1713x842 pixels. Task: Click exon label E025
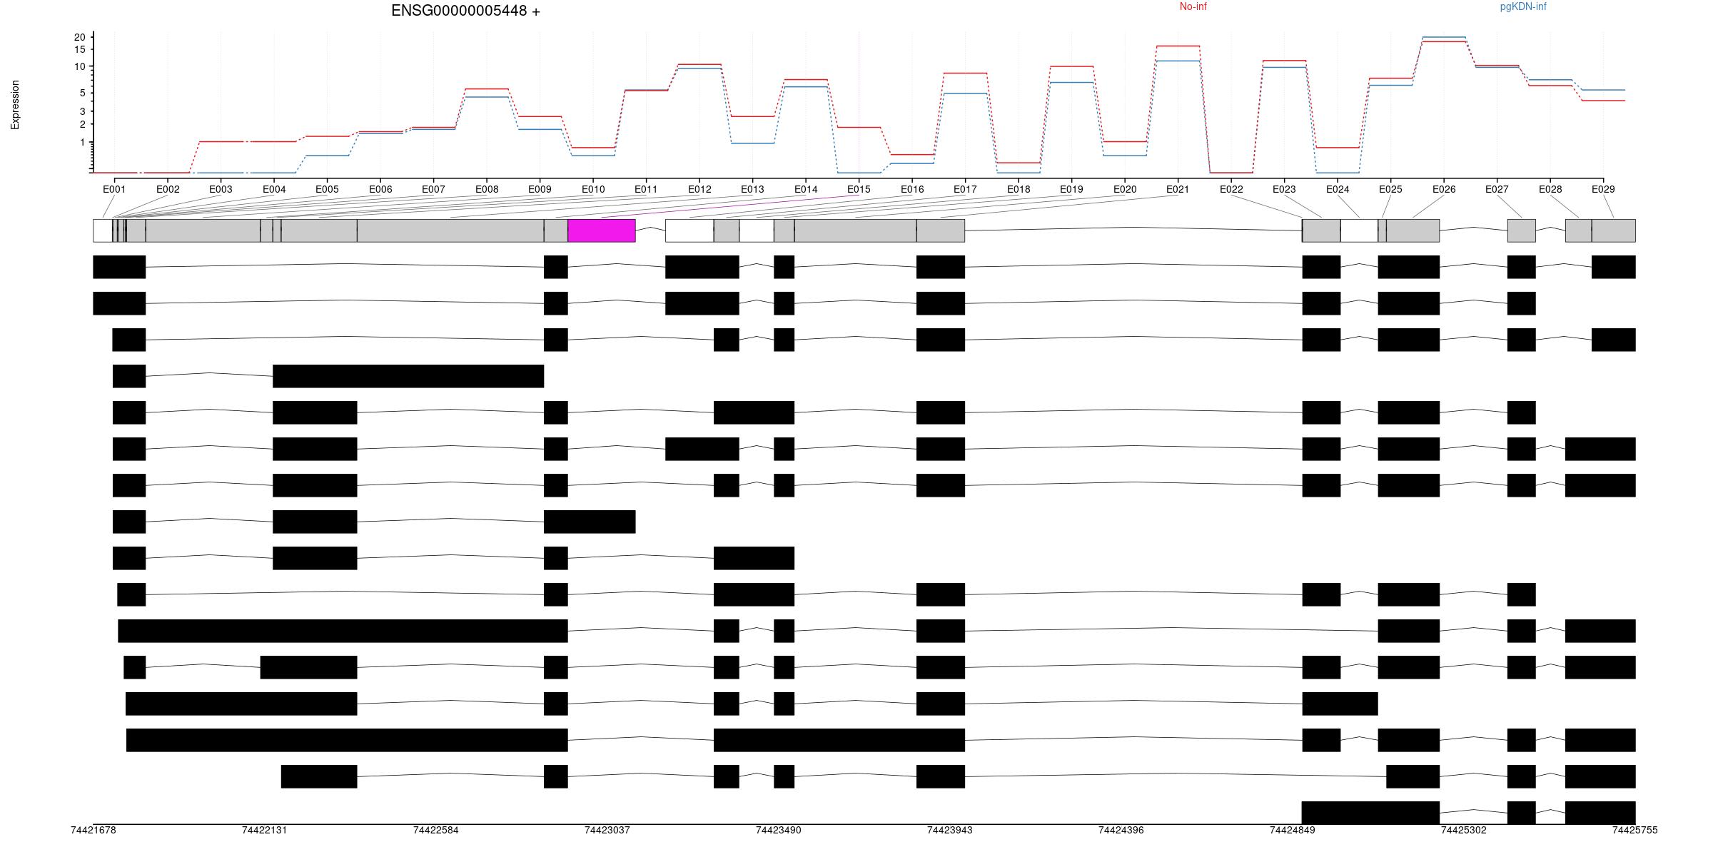click(x=1390, y=189)
